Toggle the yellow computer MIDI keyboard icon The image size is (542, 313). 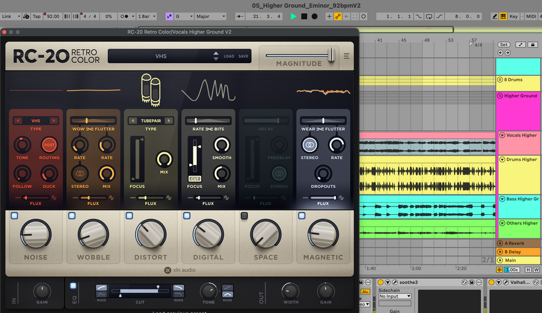503,16
